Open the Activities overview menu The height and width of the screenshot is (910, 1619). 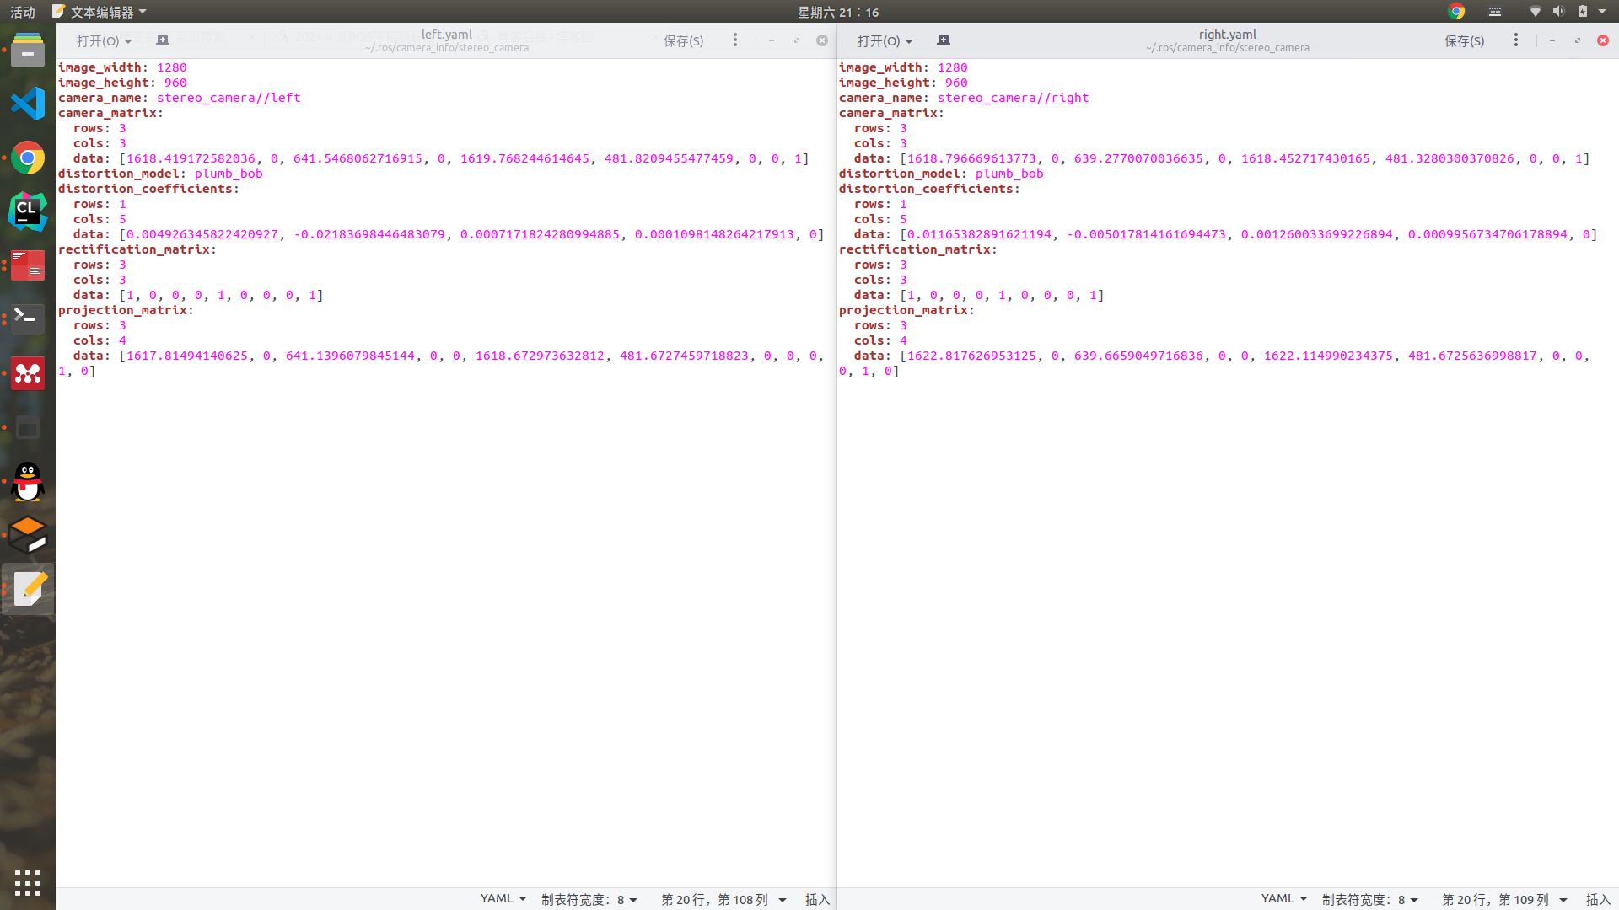click(23, 12)
